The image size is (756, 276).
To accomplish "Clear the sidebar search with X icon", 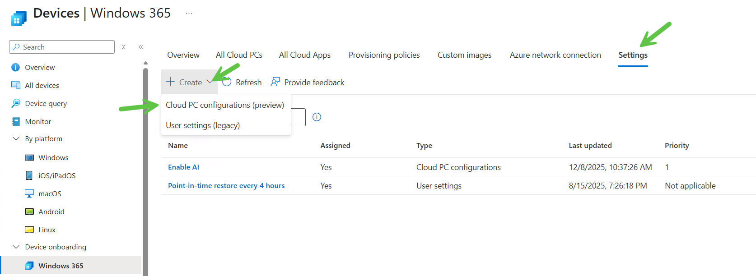I will [124, 47].
